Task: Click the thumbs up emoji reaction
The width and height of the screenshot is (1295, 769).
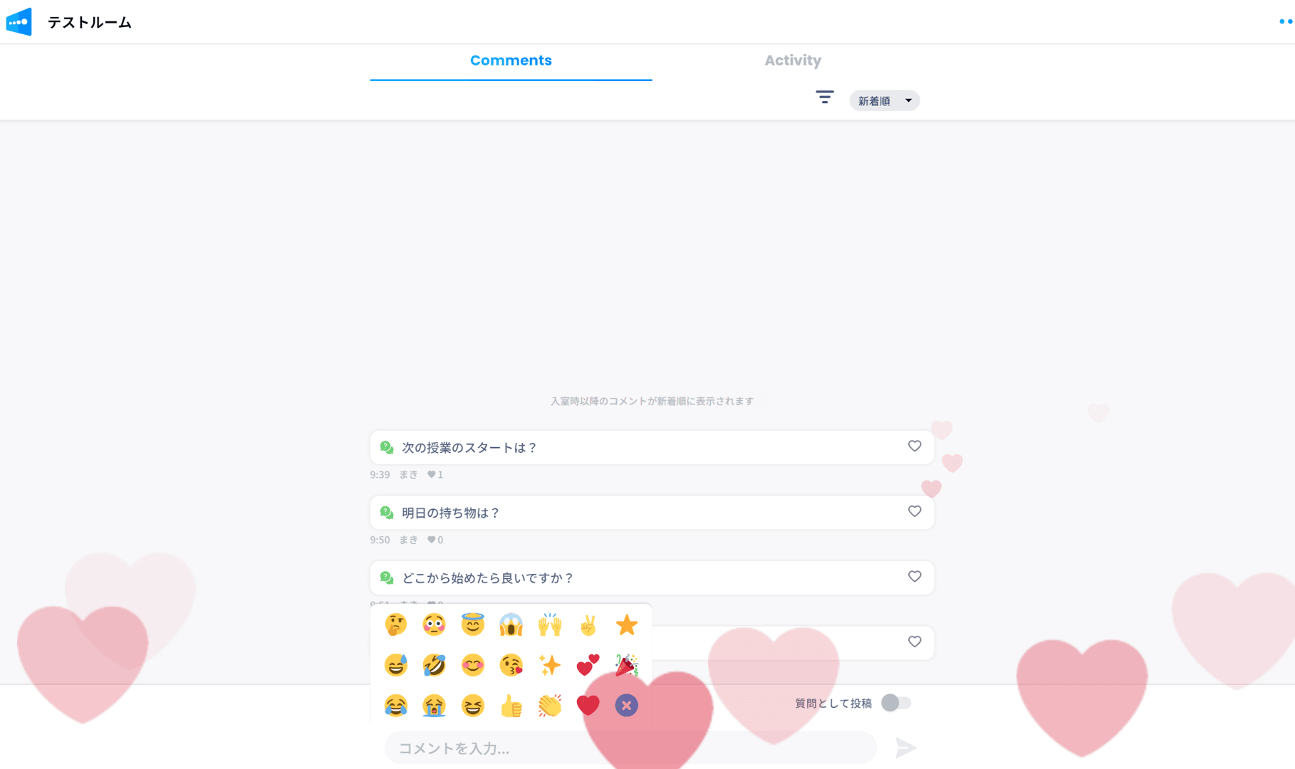Action: pos(511,706)
